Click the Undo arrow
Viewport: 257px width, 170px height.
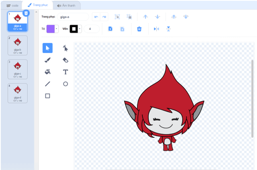click(x=96, y=17)
